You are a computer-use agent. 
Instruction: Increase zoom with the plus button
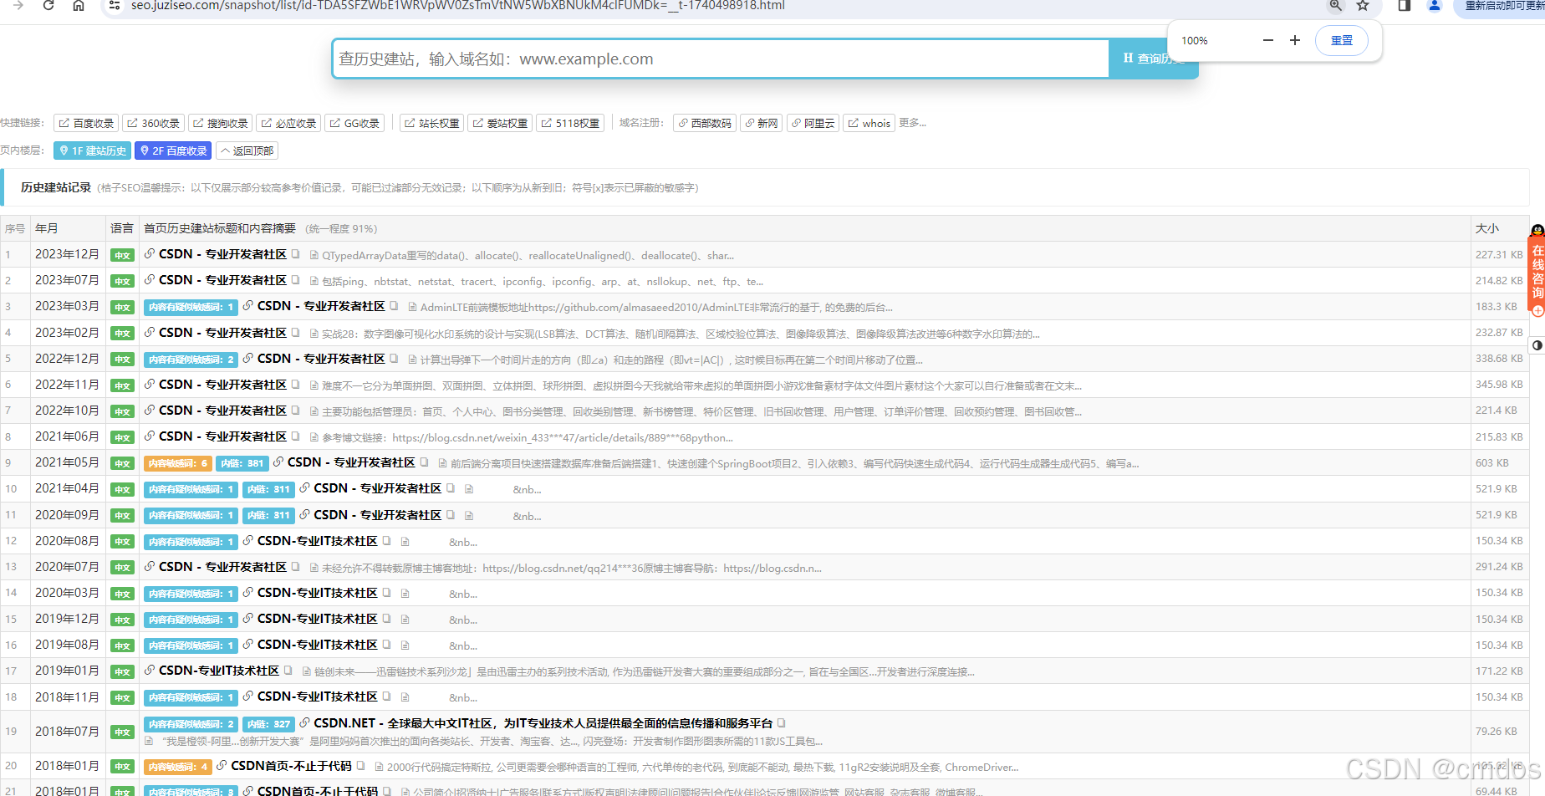pyautogui.click(x=1295, y=40)
